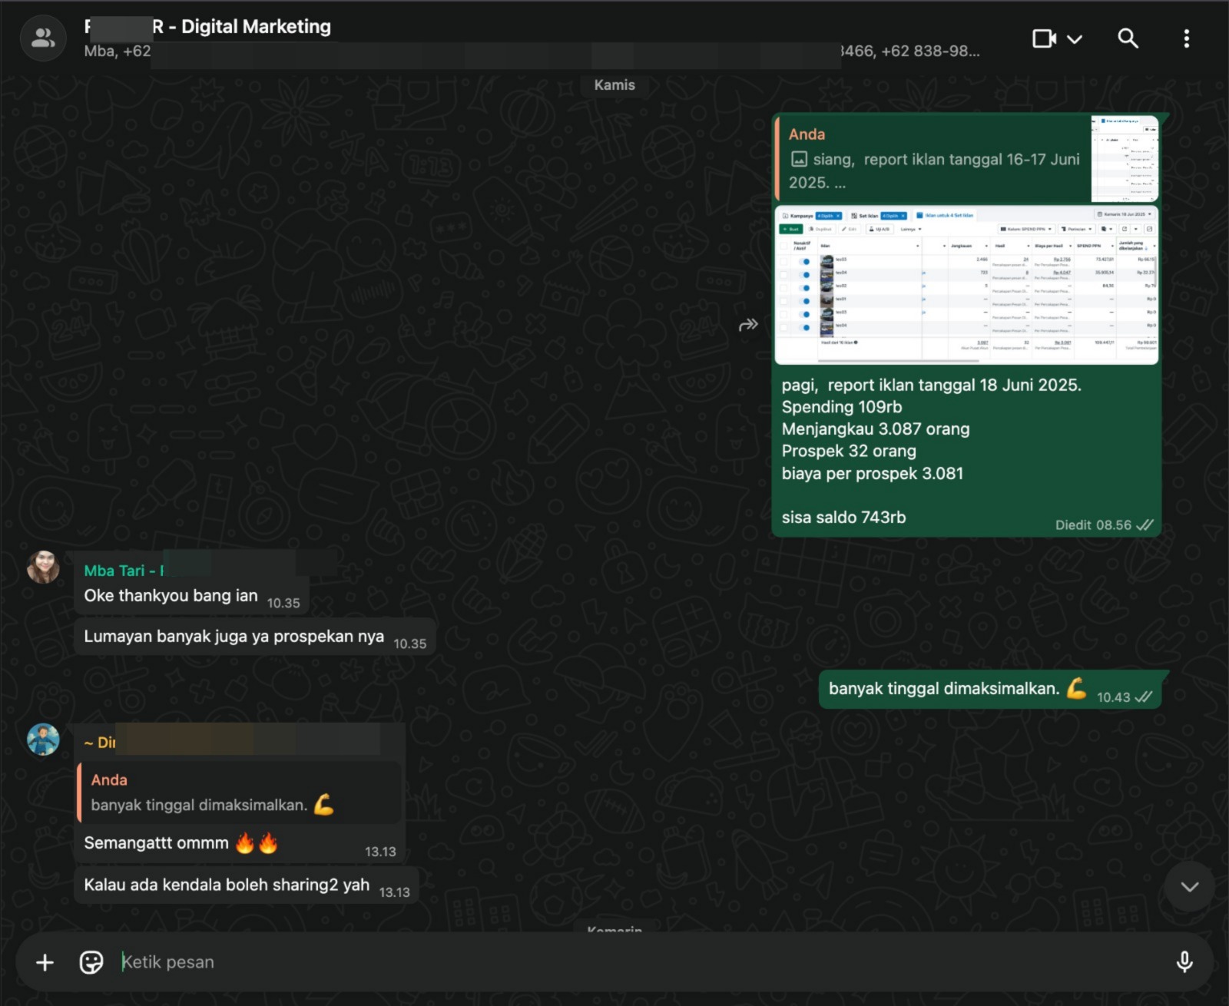Image resolution: width=1229 pixels, height=1006 pixels.
Task: Open Mba Tari sender name
Action: [x=114, y=571]
